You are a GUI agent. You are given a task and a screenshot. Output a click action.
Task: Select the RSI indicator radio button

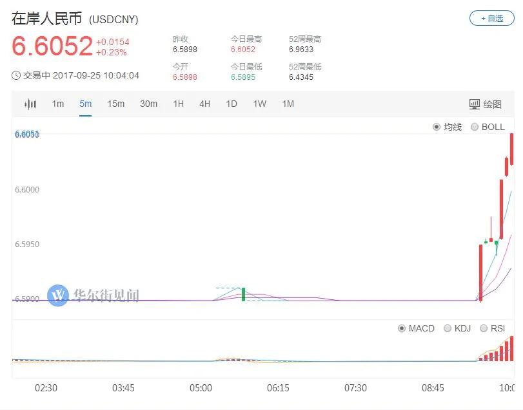point(483,328)
